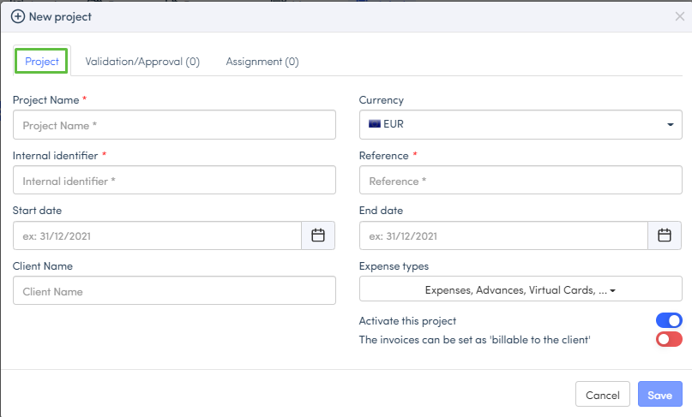Save the new project
Viewport: 692px width, 417px height.
pos(659,396)
